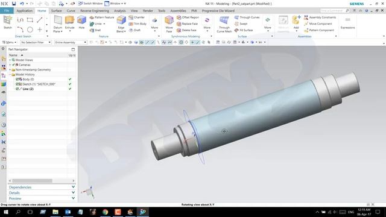Image resolution: width=386 pixels, height=217 pixels.
Task: Select the Delete Face command
Action: (186, 30)
